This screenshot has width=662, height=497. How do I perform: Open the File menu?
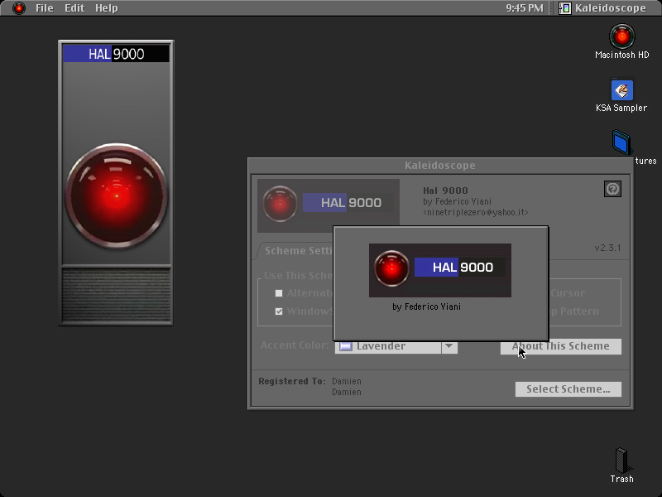[45, 8]
